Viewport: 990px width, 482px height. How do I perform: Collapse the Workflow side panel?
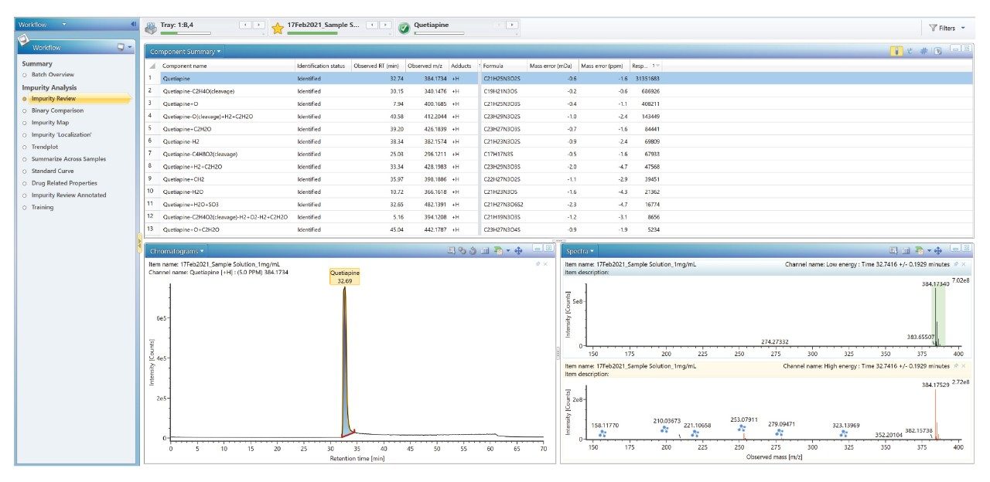pos(133,25)
